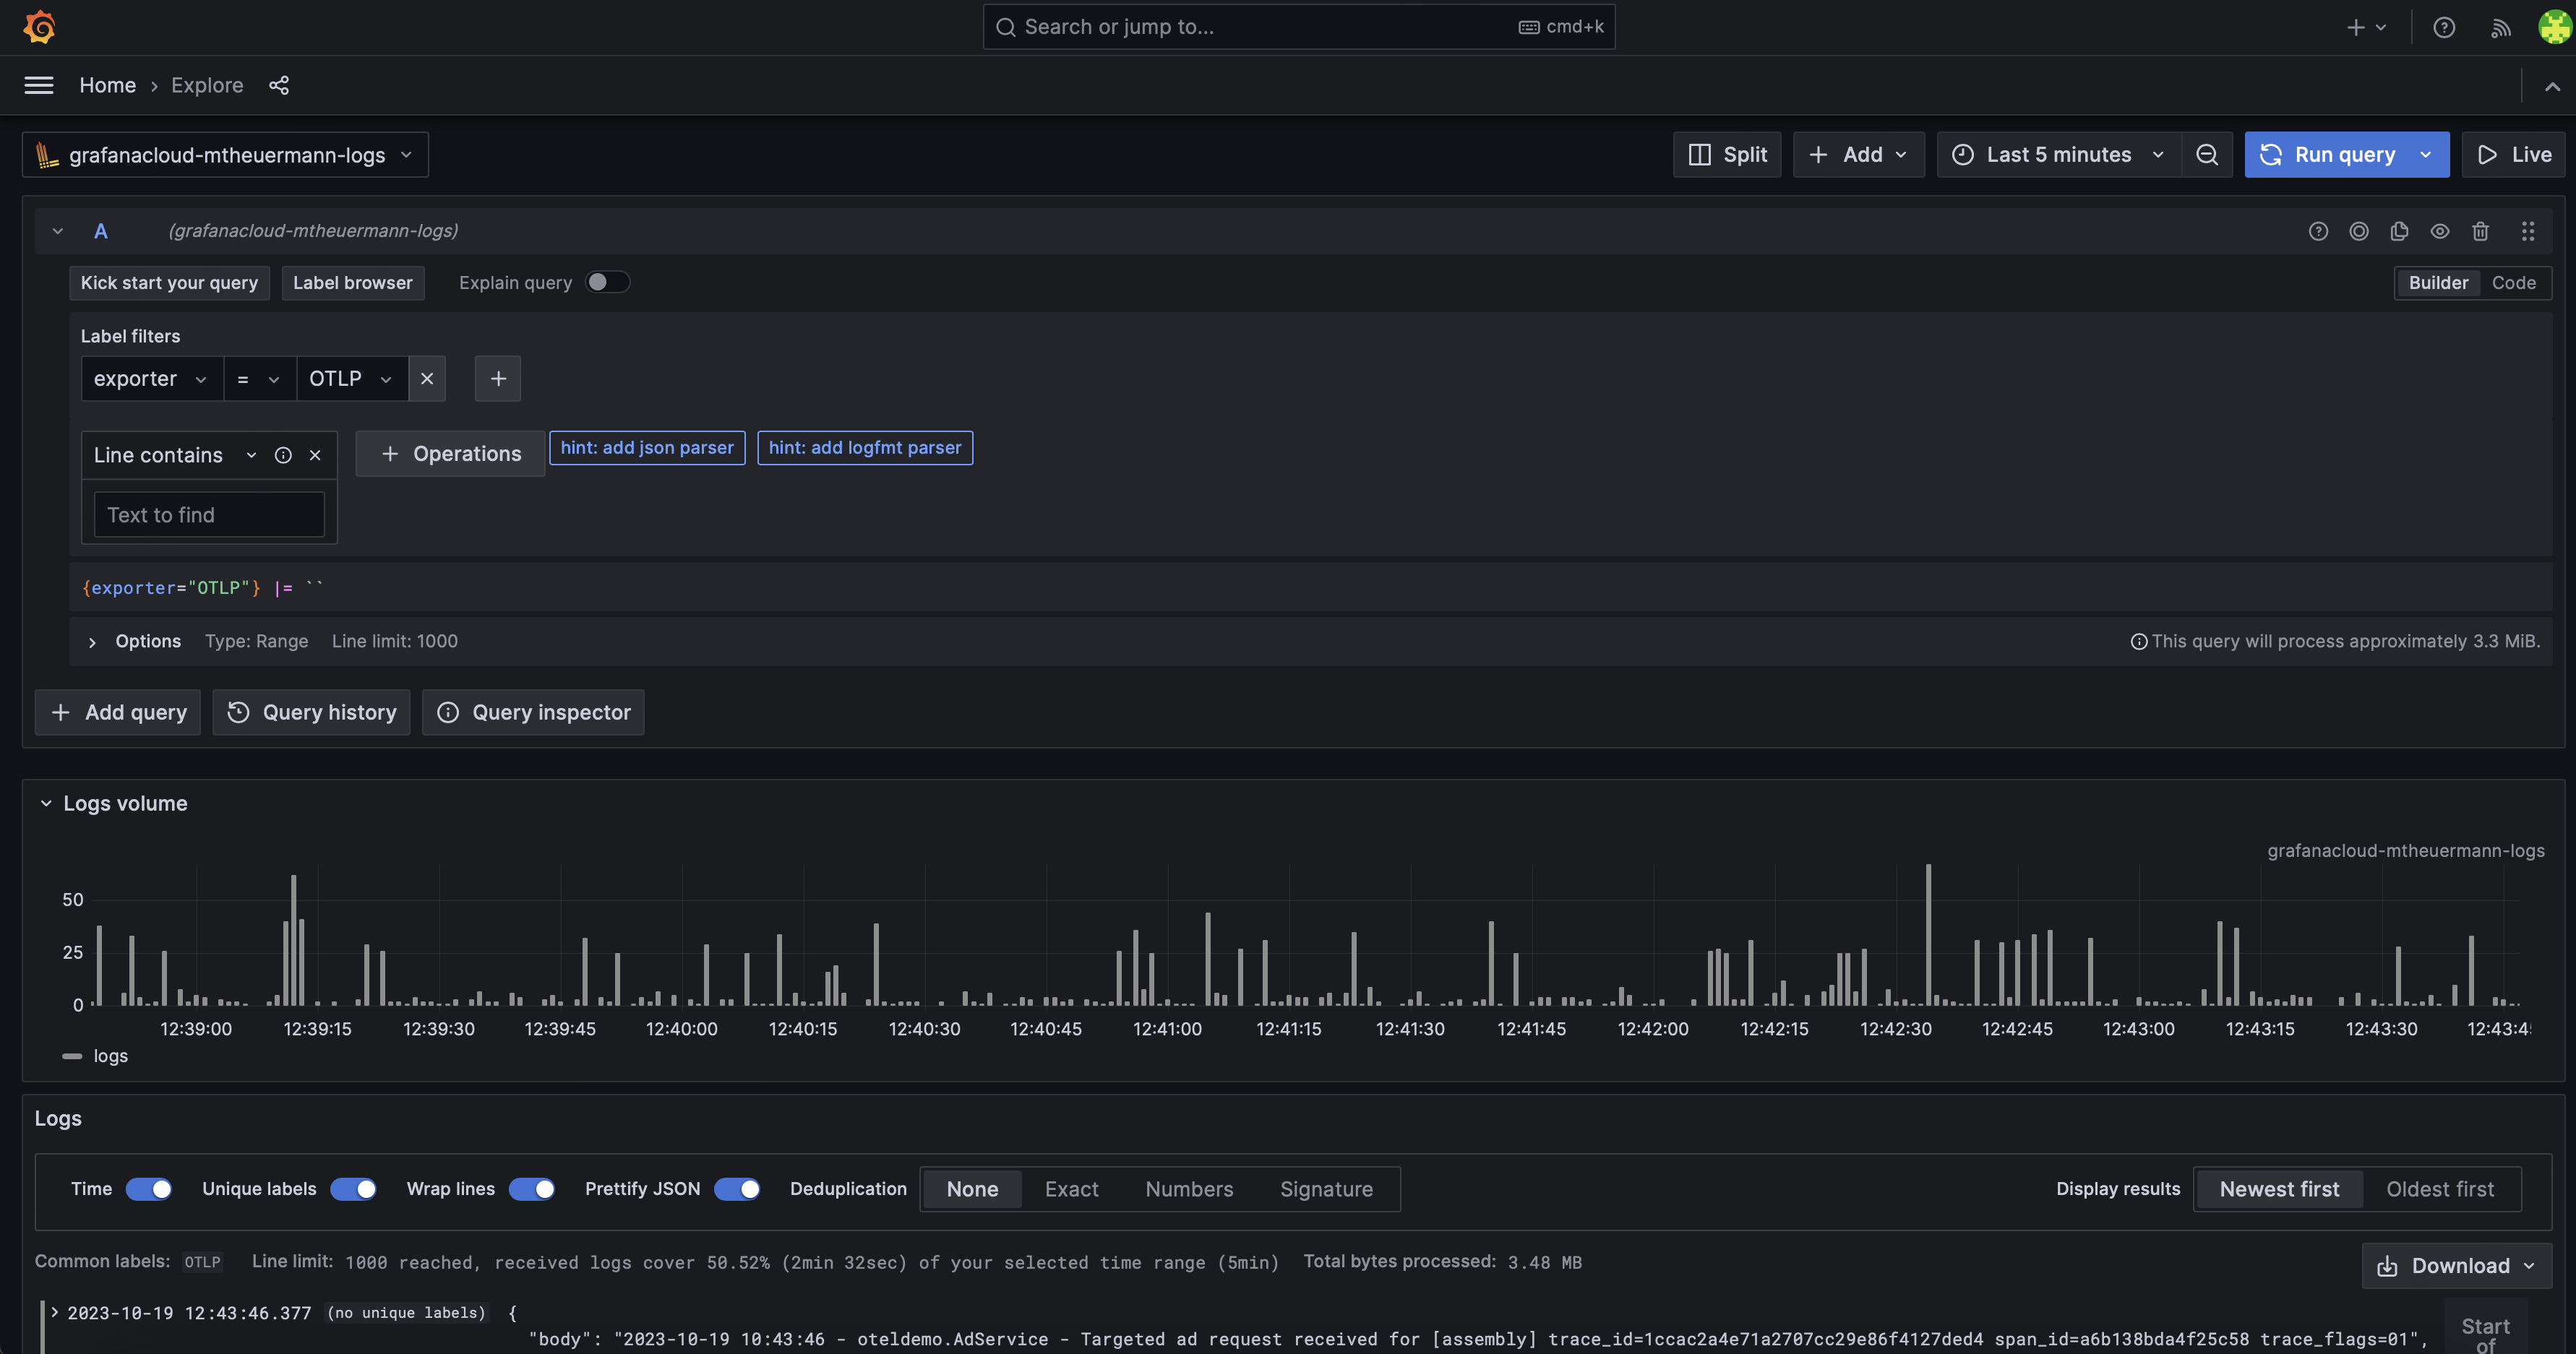This screenshot has height=1354, width=2576.
Task: Switch to Code editor mode
Action: [2513, 282]
